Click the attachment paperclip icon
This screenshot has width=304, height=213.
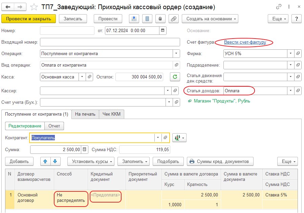(174, 19)
